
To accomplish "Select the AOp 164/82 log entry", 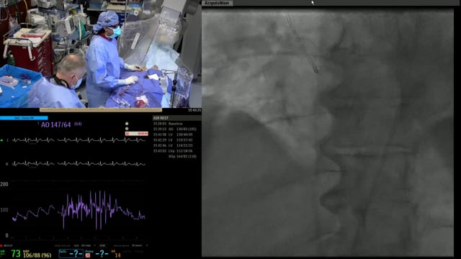I will pyautogui.click(x=182, y=157).
